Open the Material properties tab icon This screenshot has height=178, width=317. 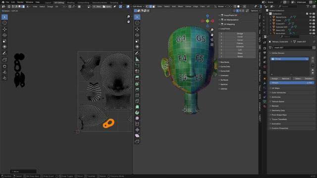(264, 106)
